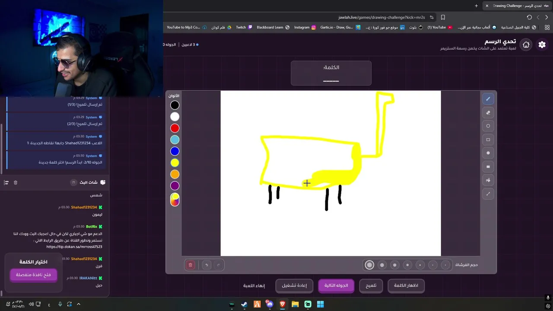Open the Instagram bookmark
The image size is (553, 311).
coord(305,27)
